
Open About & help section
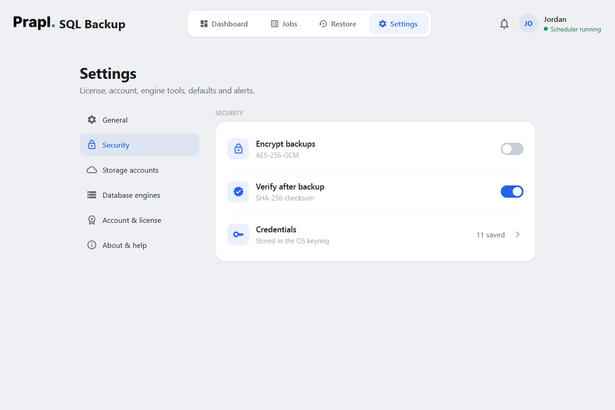139,245
